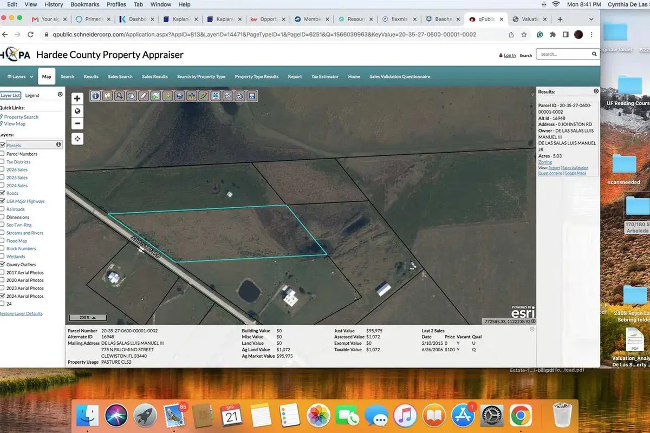Save the map with floppy disk icon
Screen dimensions: 650x433
coord(252,96)
